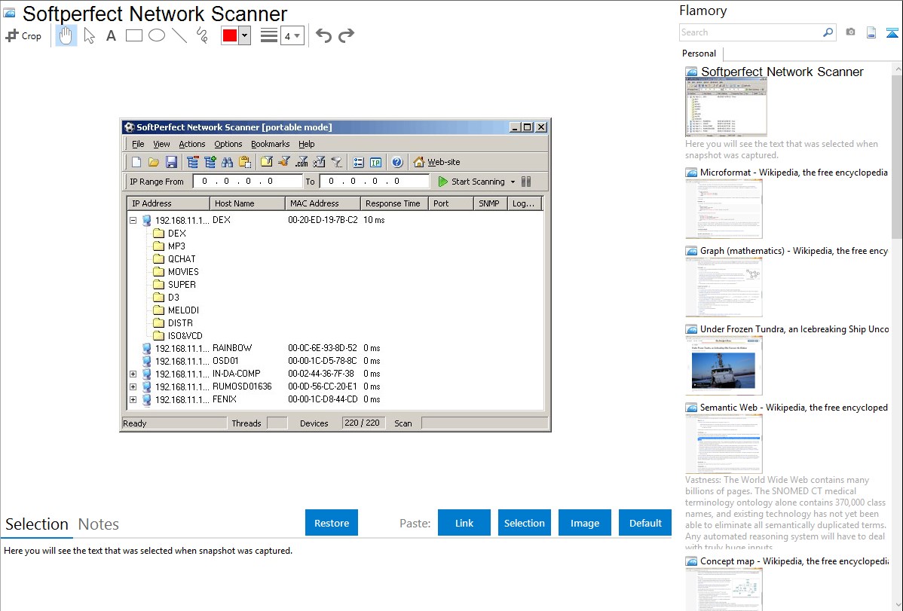The height and width of the screenshot is (611, 903).
Task: Expand the FENIX host node
Action: coord(133,399)
